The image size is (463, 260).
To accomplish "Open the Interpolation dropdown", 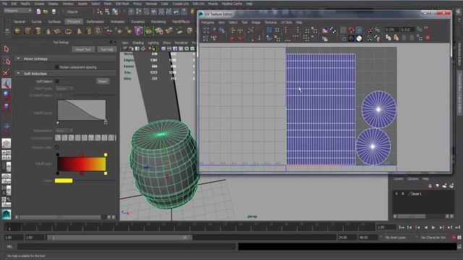I will 64,130.
